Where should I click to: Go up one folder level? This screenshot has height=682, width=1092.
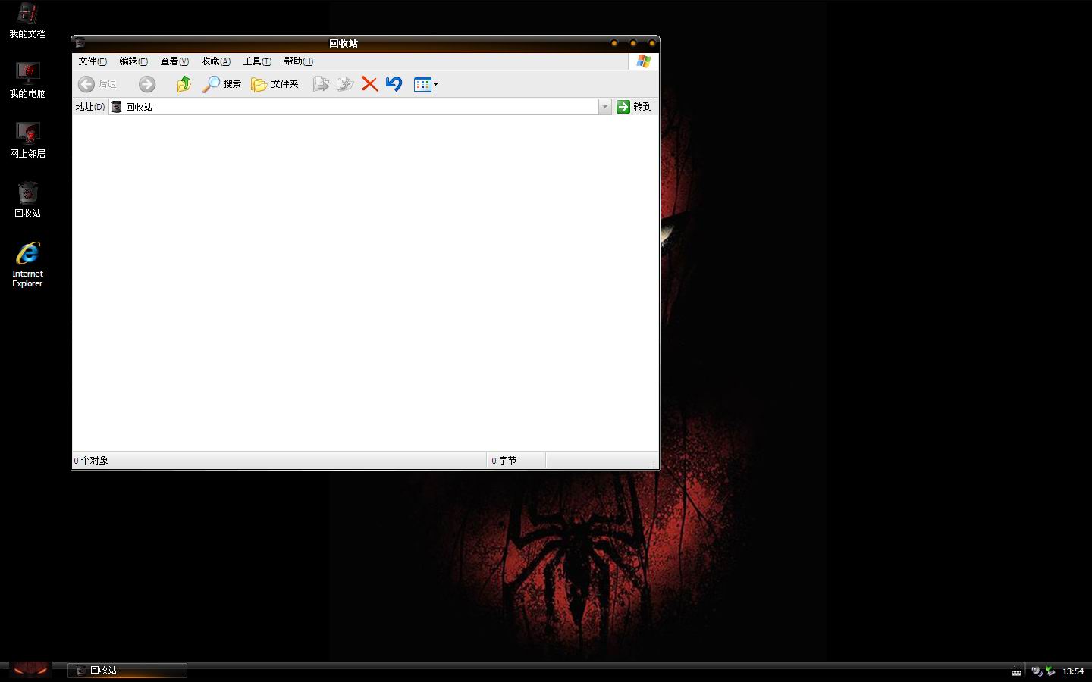[x=184, y=84]
